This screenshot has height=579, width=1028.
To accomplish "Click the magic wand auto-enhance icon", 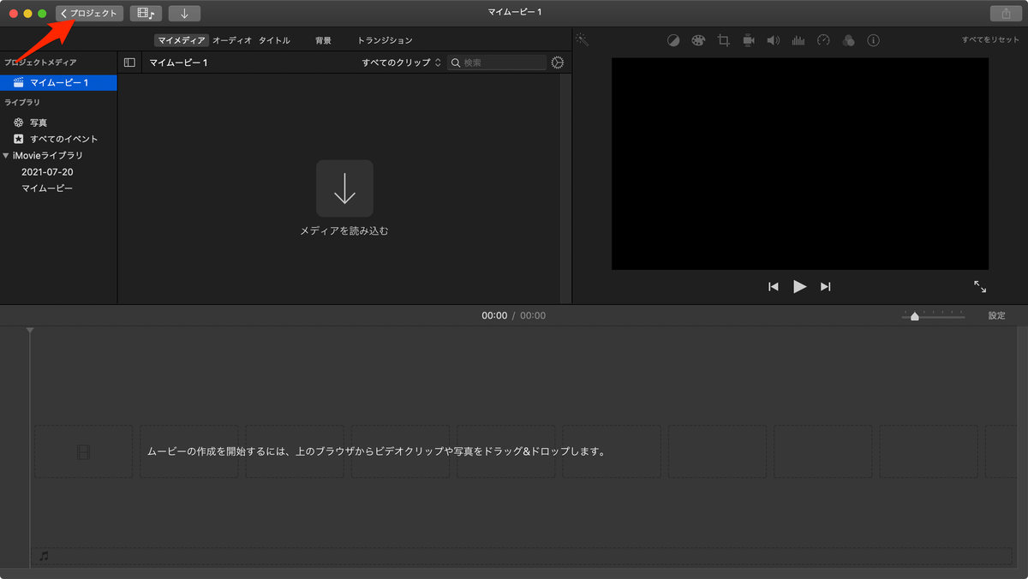I will pos(583,39).
